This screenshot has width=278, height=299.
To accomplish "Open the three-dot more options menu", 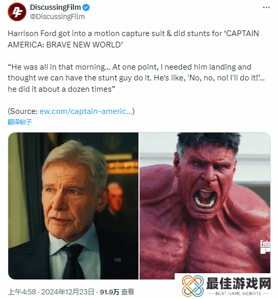I will (266, 8).
